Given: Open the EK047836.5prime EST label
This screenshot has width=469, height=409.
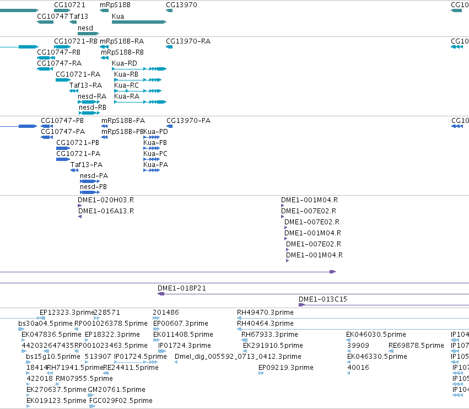Looking at the screenshot, I should (51, 335).
